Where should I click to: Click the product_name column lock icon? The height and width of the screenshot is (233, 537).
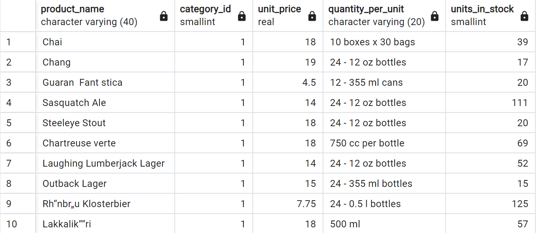pyautogui.click(x=164, y=16)
